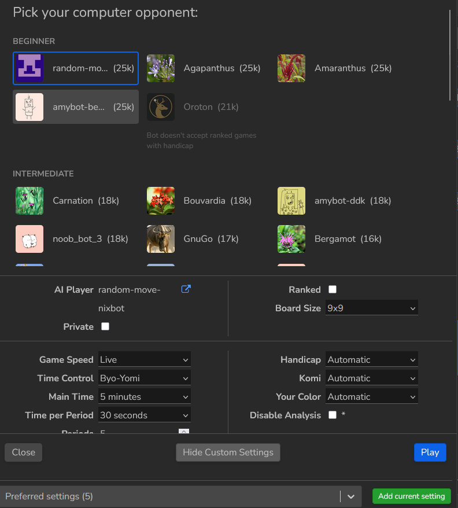Open the Your Color dropdown
This screenshot has width=458, height=508.
click(x=371, y=397)
